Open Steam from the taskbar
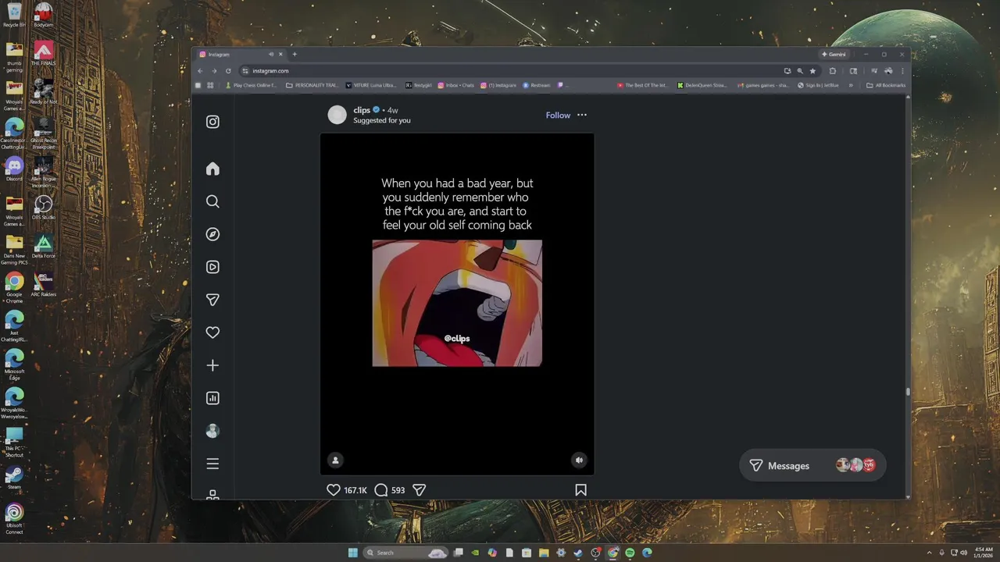 click(578, 553)
